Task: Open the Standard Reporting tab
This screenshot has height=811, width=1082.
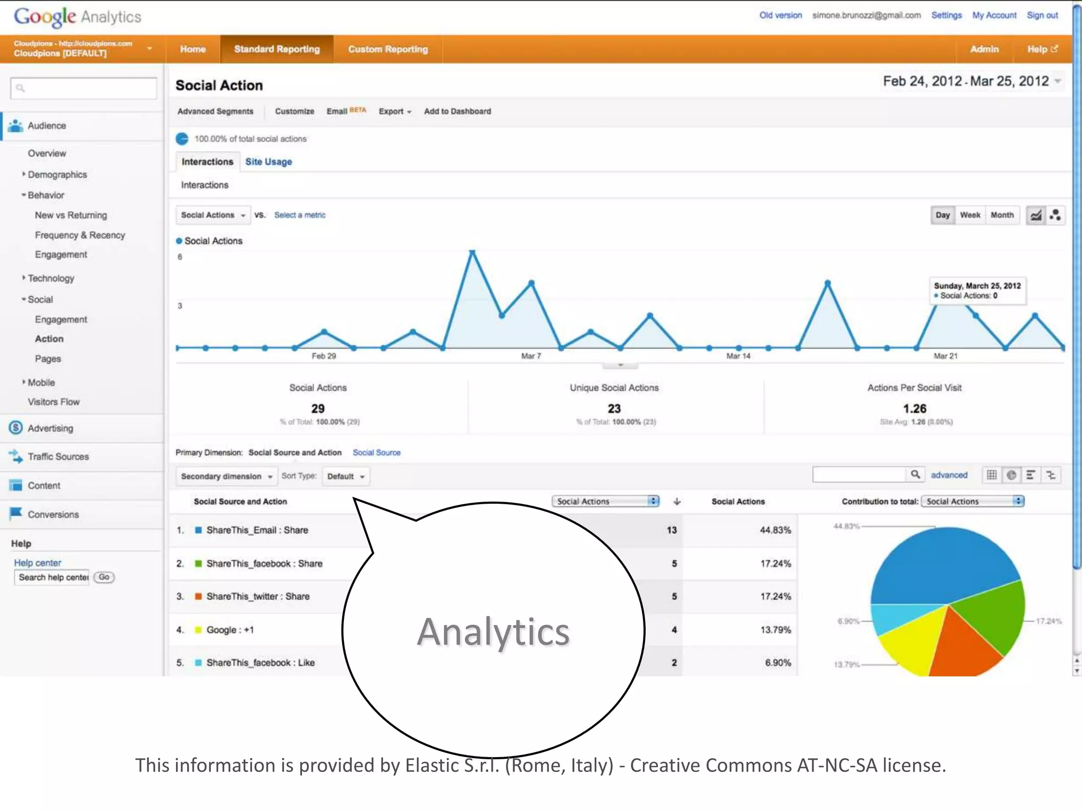Action: point(277,49)
